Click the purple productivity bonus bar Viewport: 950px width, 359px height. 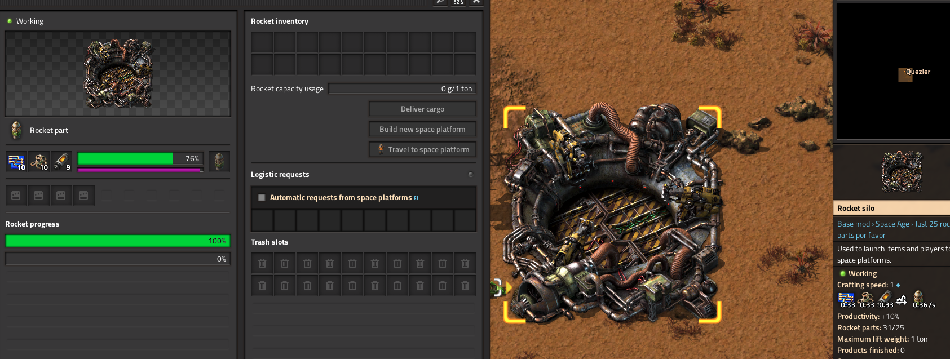click(140, 169)
